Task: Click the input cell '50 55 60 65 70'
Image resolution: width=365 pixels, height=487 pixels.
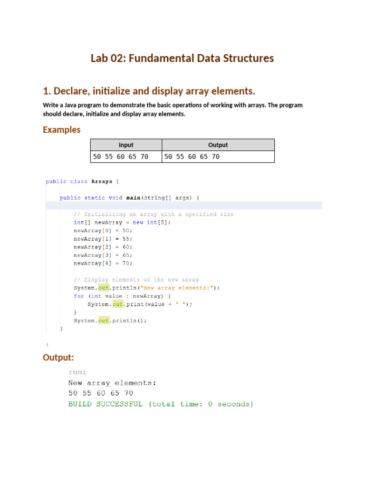Action: point(126,157)
